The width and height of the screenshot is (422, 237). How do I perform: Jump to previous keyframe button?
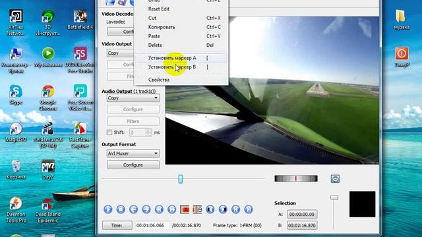click(x=159, y=209)
